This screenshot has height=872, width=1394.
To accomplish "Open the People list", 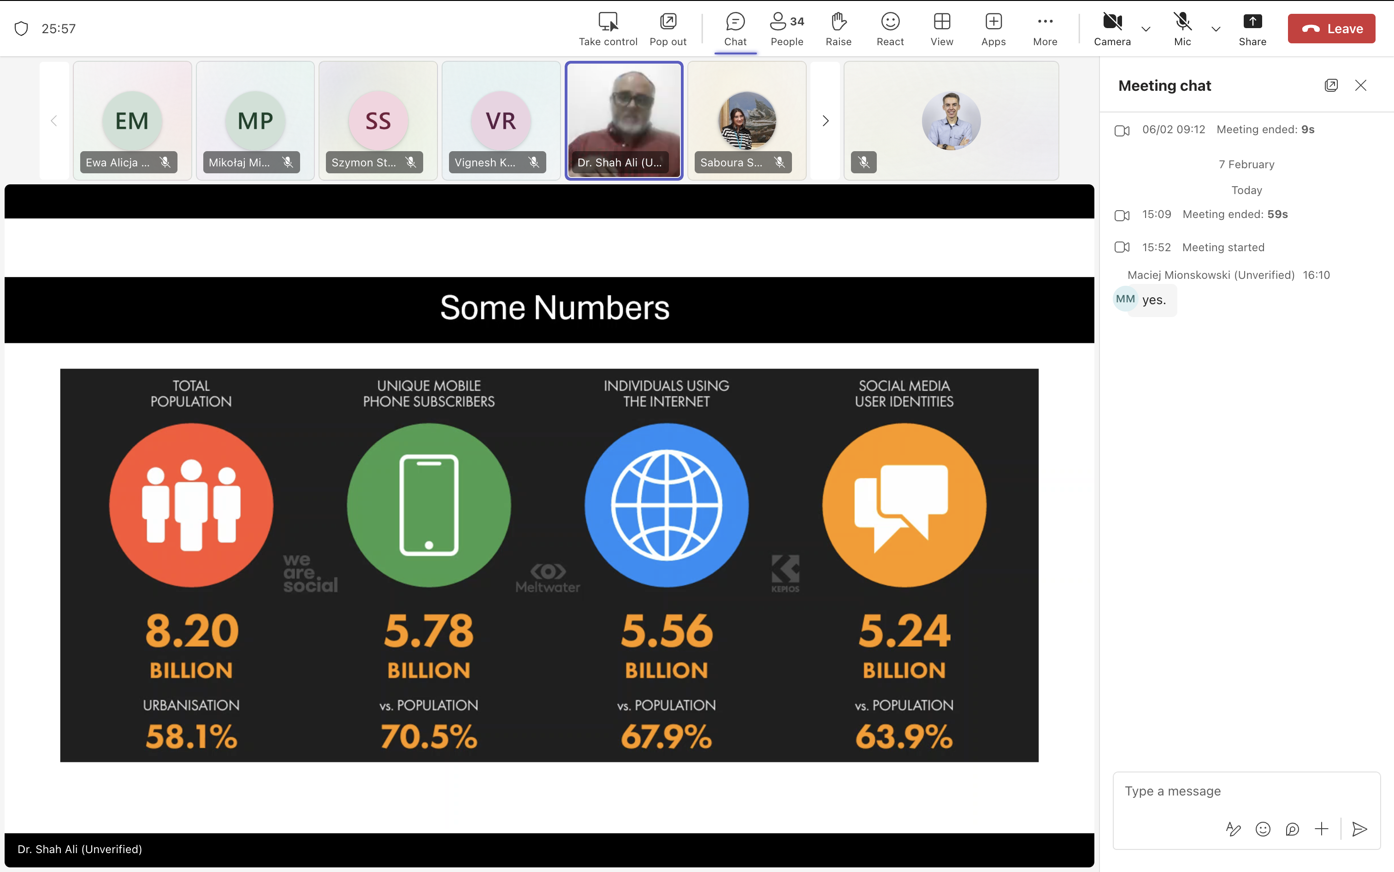I will pyautogui.click(x=787, y=29).
